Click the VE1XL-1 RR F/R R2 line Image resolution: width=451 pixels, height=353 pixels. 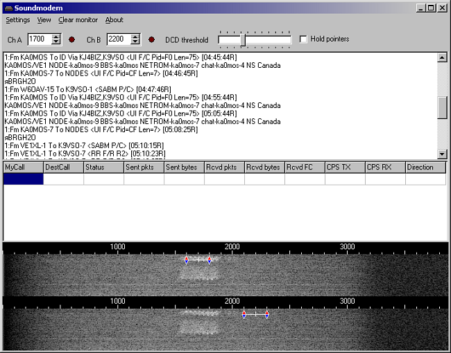pyautogui.click(x=85, y=154)
